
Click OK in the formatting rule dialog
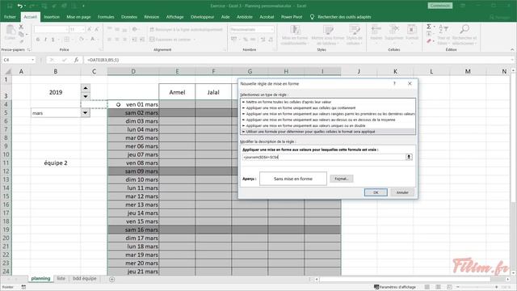click(376, 192)
